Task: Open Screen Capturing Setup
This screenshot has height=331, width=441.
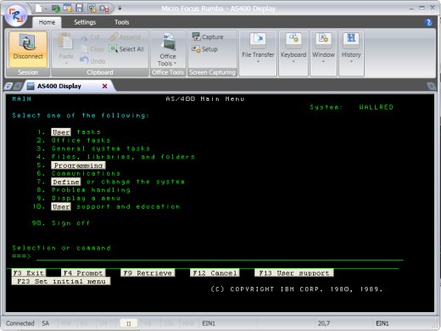Action: 204,49
